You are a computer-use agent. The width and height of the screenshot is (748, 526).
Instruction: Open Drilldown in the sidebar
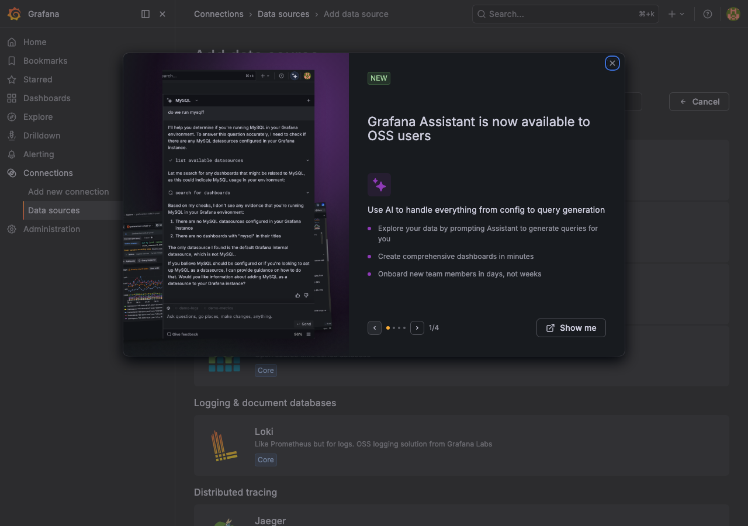(x=41, y=136)
